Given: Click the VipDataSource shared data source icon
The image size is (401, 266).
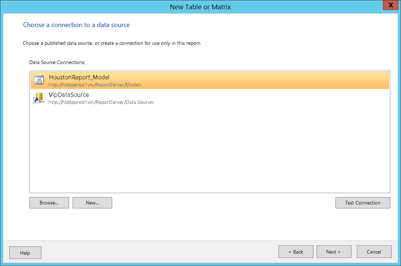Looking at the screenshot, I should pos(39,97).
